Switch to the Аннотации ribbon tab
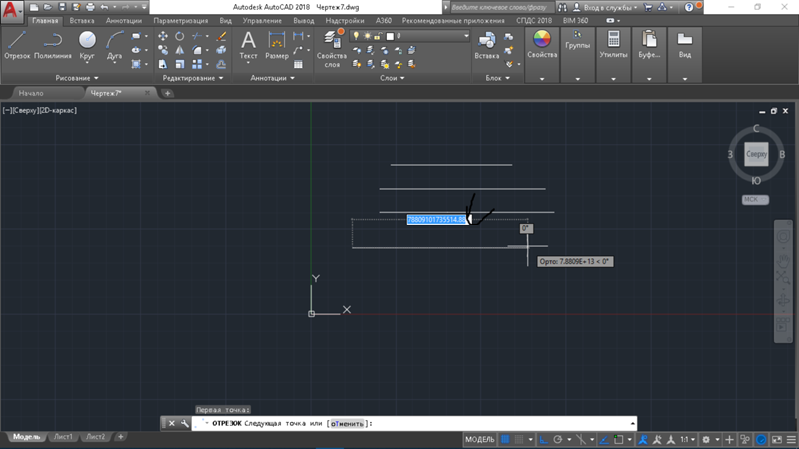 125,20
